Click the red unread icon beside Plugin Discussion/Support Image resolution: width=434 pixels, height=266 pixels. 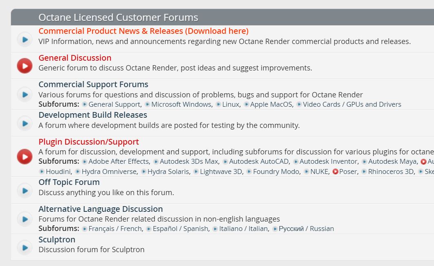(x=24, y=156)
